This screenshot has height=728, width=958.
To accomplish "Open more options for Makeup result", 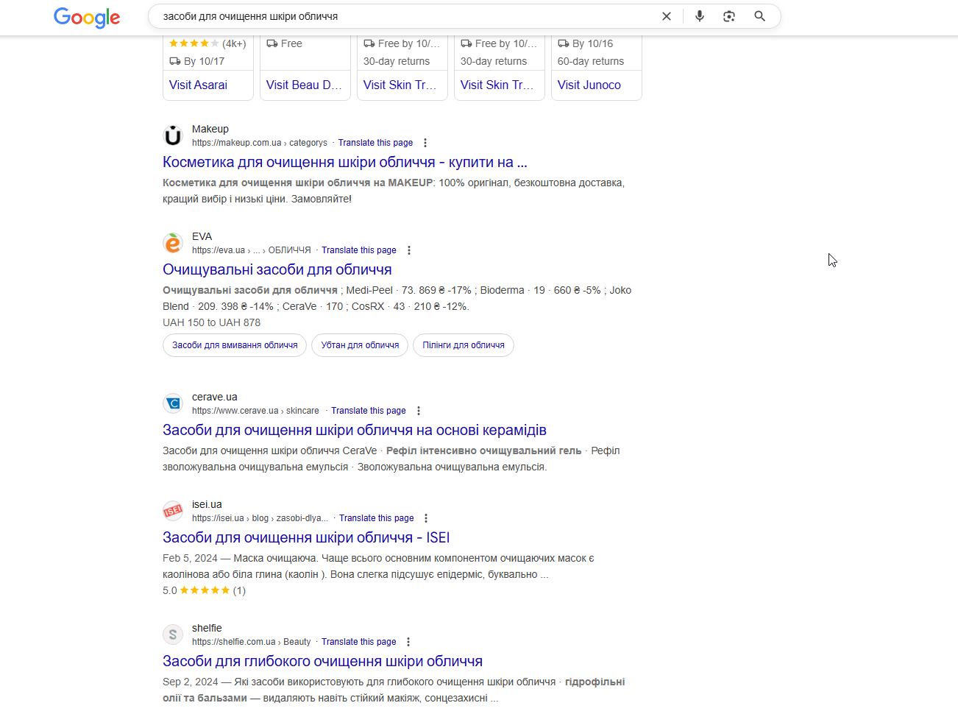I will pos(425,143).
